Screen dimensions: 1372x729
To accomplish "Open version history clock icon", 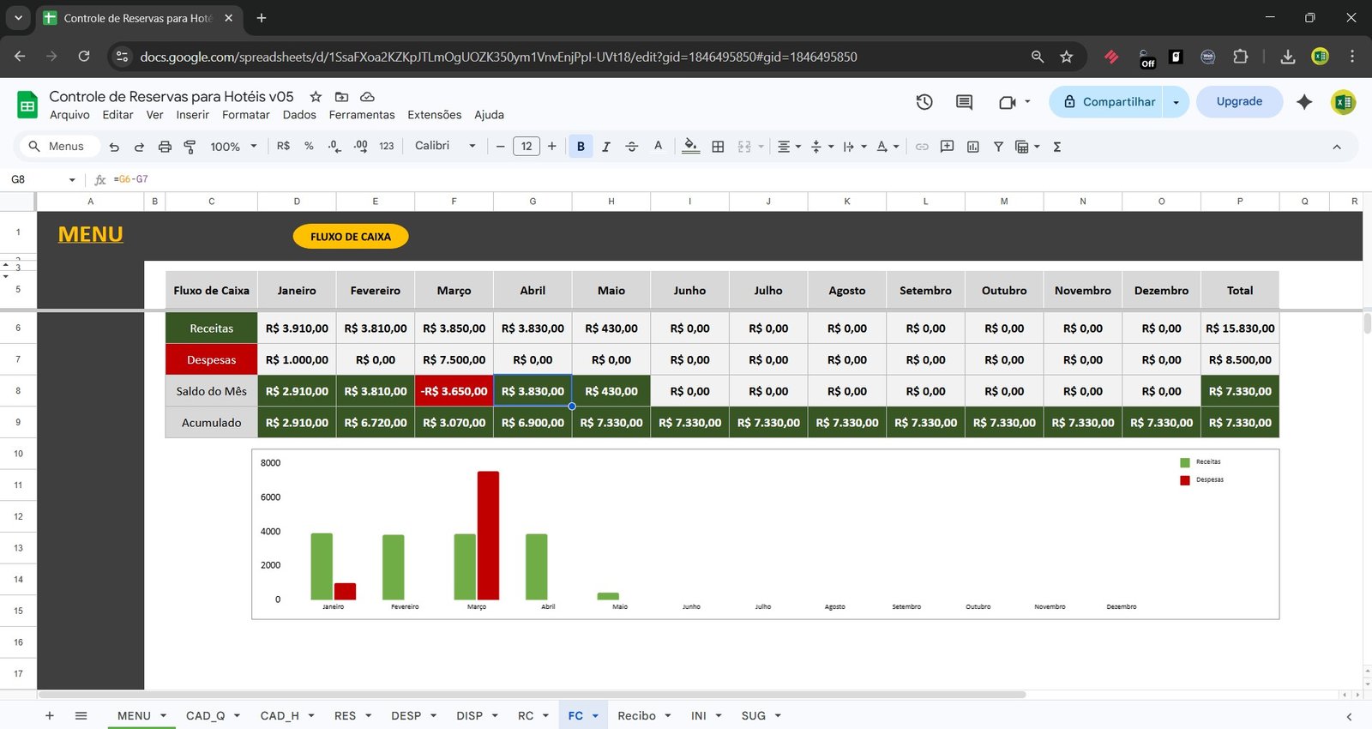I will pos(924,102).
